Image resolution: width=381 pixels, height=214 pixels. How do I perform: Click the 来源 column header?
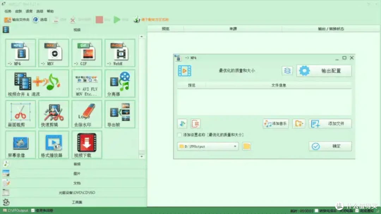coord(233,29)
